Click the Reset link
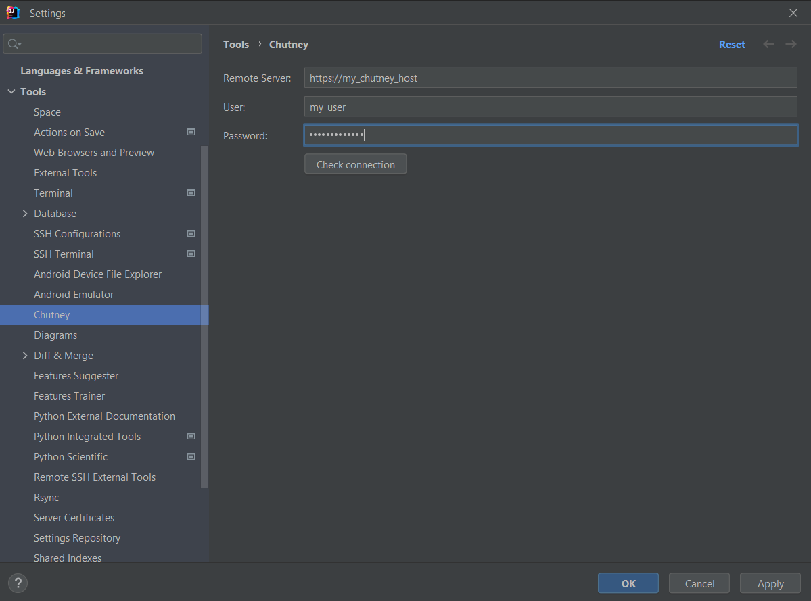 point(732,45)
